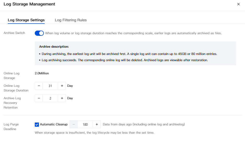Uncheck the Automatic Cleanup checkbox
245x143 pixels.
pyautogui.click(x=37, y=124)
